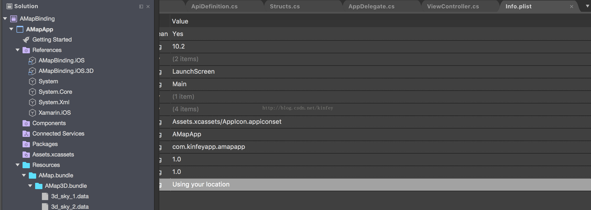The image size is (591, 210).
Task: Click the System.Core assembly icon
Action: 32,92
